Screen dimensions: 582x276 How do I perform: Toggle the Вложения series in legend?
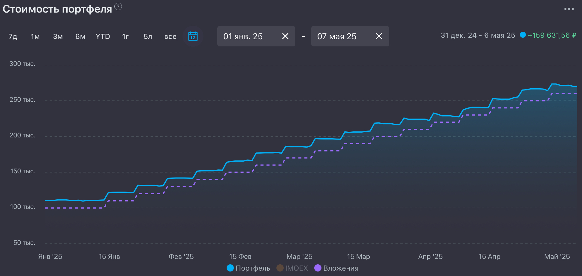[336, 268]
